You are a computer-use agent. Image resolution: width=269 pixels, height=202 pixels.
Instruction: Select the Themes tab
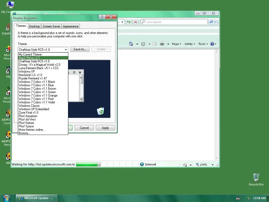(21, 26)
